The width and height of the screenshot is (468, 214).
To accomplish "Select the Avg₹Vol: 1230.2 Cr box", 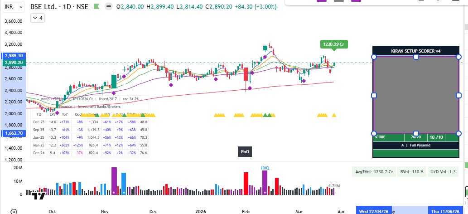I will (x=374, y=172).
